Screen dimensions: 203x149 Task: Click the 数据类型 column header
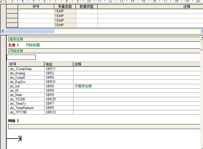[x=86, y=7]
